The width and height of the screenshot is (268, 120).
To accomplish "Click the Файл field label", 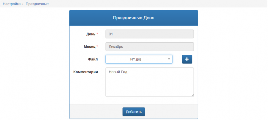I will [x=93, y=59].
